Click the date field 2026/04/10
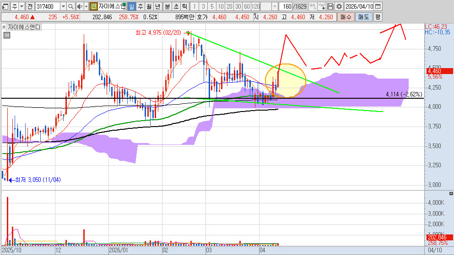 [x=359, y=6]
